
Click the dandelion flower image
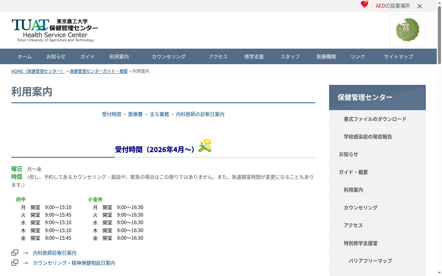205,146
